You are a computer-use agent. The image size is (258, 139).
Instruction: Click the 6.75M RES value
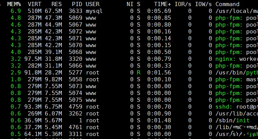tap(53, 107)
